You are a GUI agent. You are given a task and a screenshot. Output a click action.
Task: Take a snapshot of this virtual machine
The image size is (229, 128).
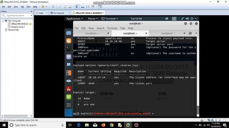(x=60, y=7)
